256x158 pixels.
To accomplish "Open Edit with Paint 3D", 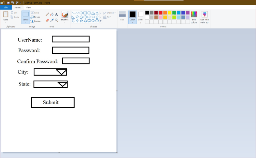I will point(204,17).
